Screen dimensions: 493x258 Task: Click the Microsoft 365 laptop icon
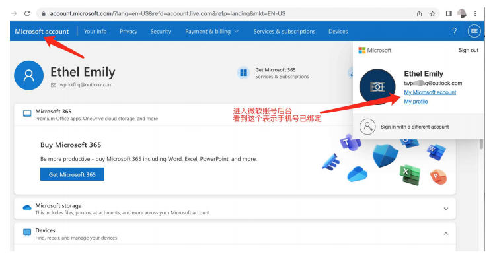click(x=27, y=113)
